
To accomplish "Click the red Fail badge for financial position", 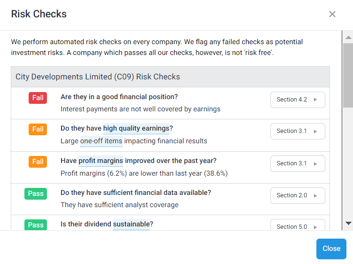I will (x=38, y=98).
